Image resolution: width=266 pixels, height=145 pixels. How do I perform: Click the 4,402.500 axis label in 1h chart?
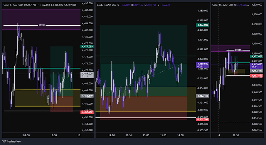[257, 130]
